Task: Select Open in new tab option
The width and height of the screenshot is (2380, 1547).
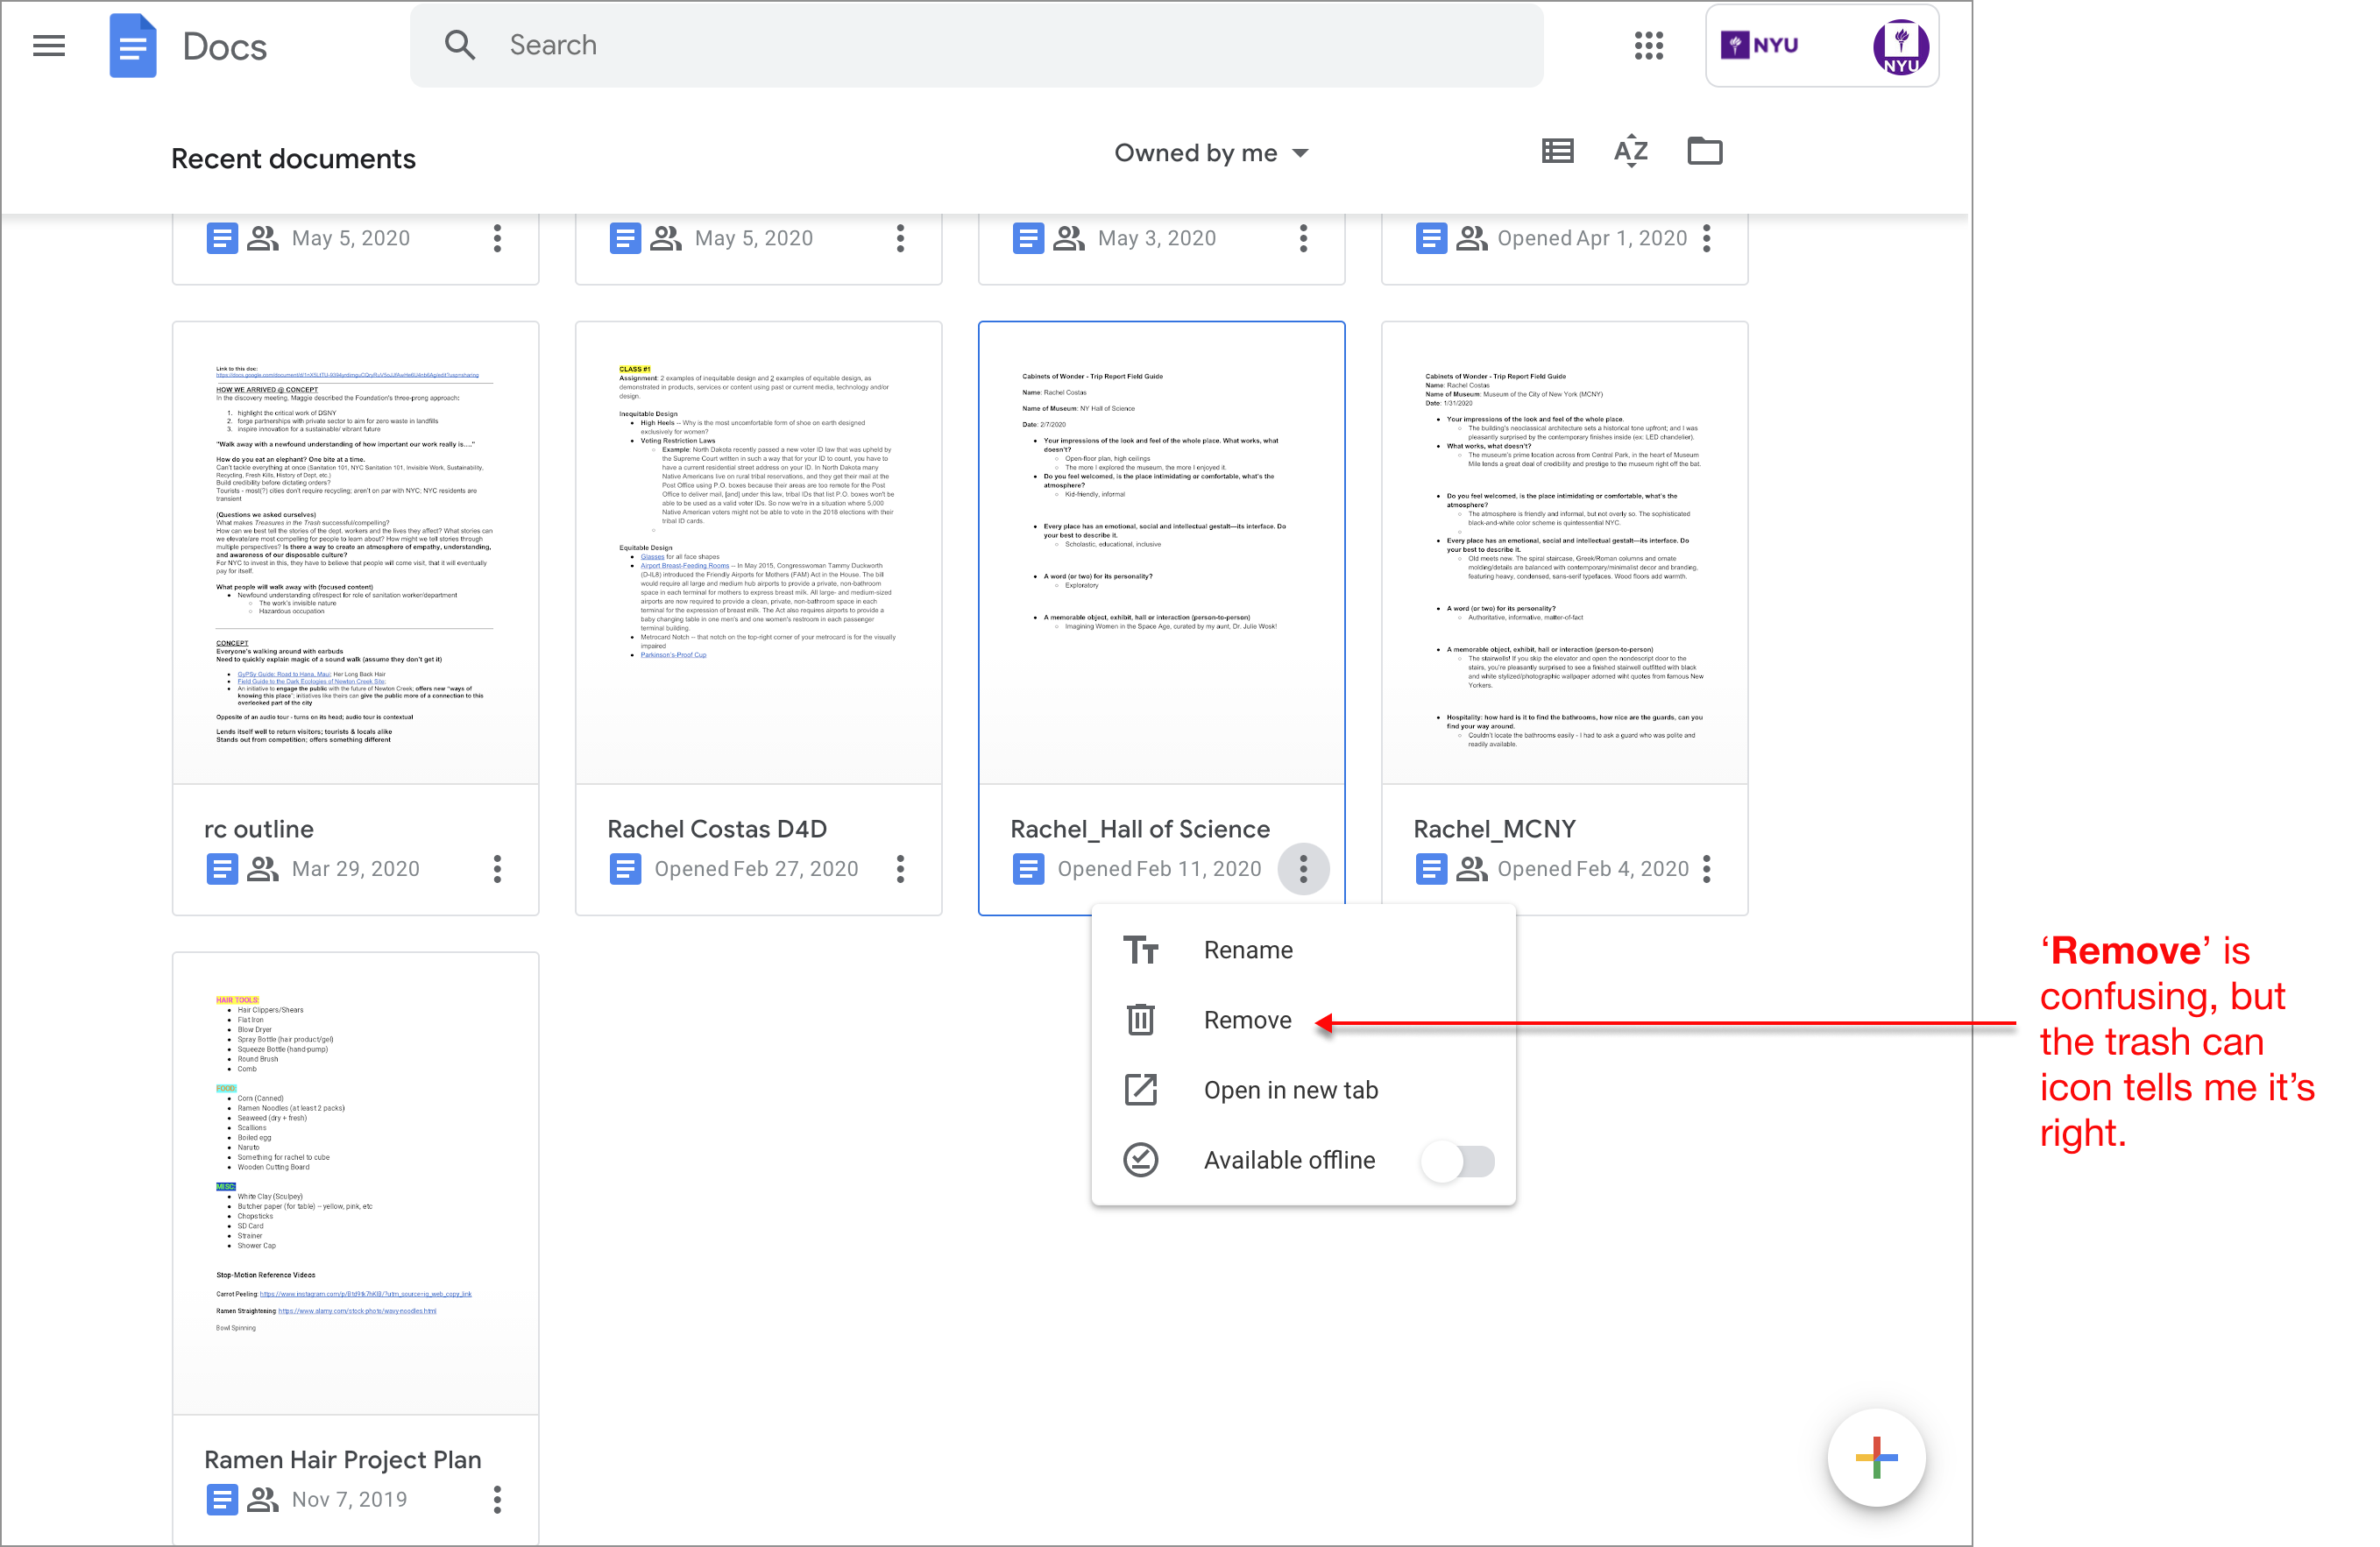Action: pyautogui.click(x=1290, y=1091)
